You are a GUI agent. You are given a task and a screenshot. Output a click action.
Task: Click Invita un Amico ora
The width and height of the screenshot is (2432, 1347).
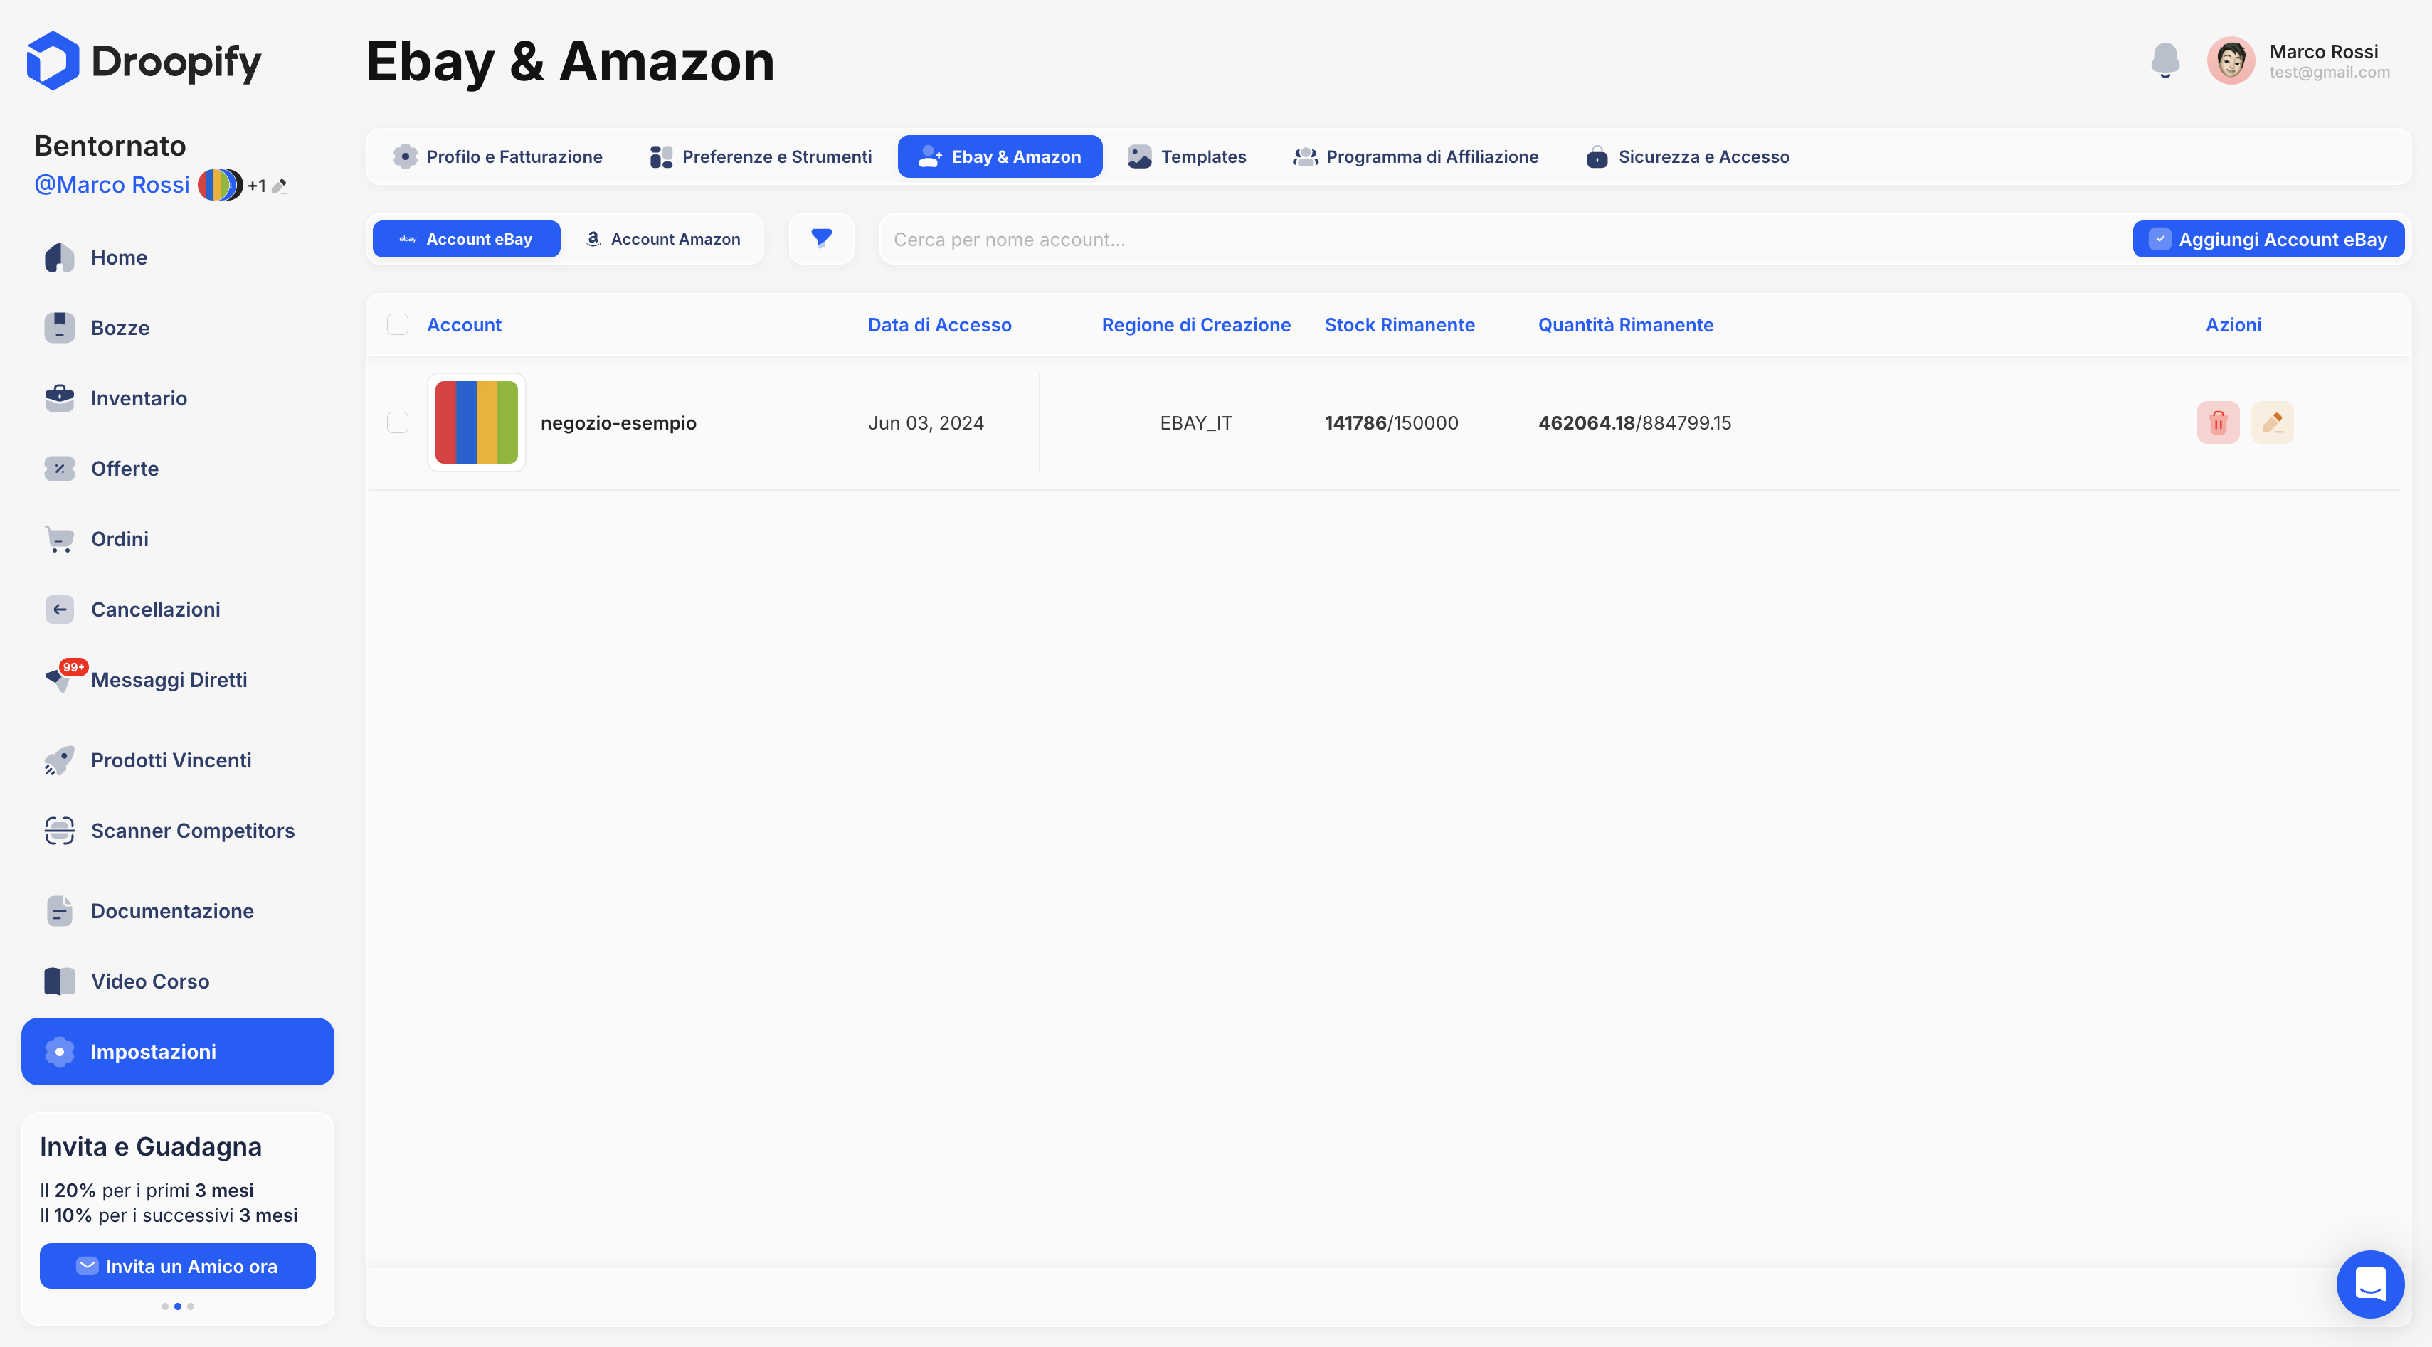[177, 1266]
